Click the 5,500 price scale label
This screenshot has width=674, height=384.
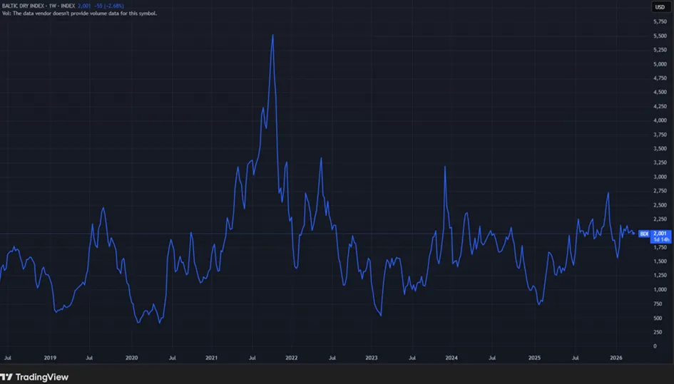pyautogui.click(x=660, y=36)
